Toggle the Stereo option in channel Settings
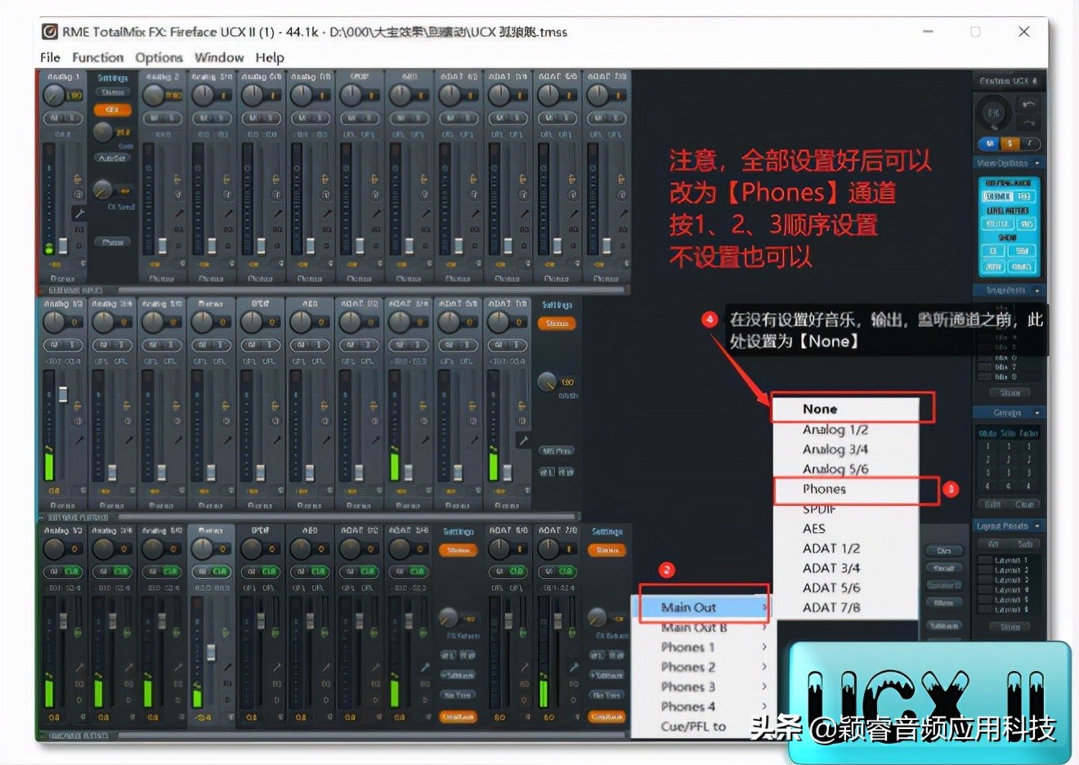Image resolution: width=1079 pixels, height=765 pixels. (x=113, y=92)
